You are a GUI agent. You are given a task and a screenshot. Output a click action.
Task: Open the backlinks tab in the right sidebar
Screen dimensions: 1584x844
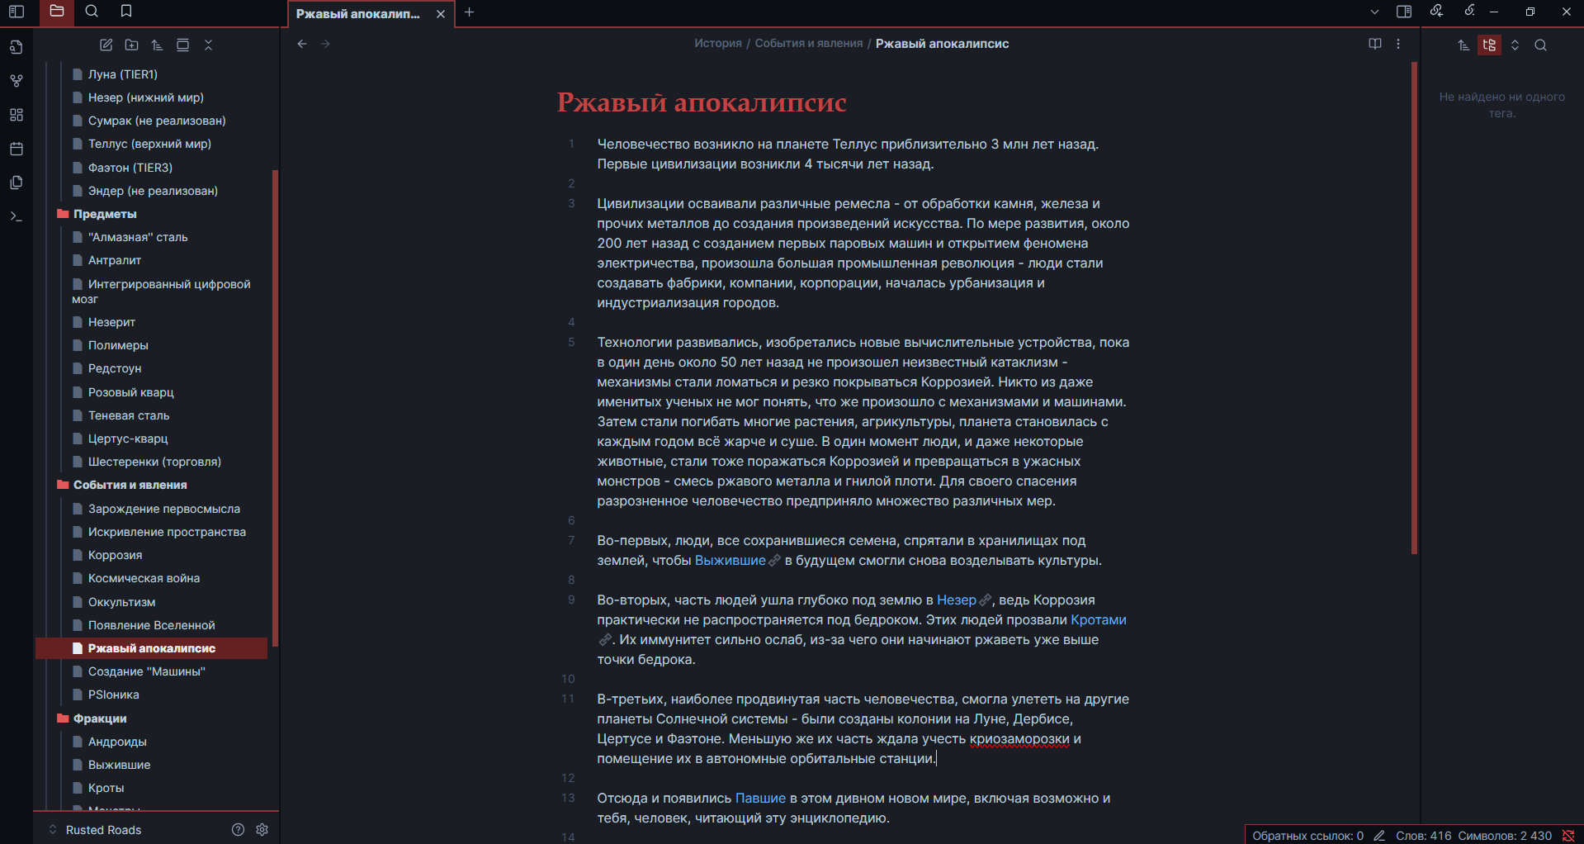[x=1437, y=11]
